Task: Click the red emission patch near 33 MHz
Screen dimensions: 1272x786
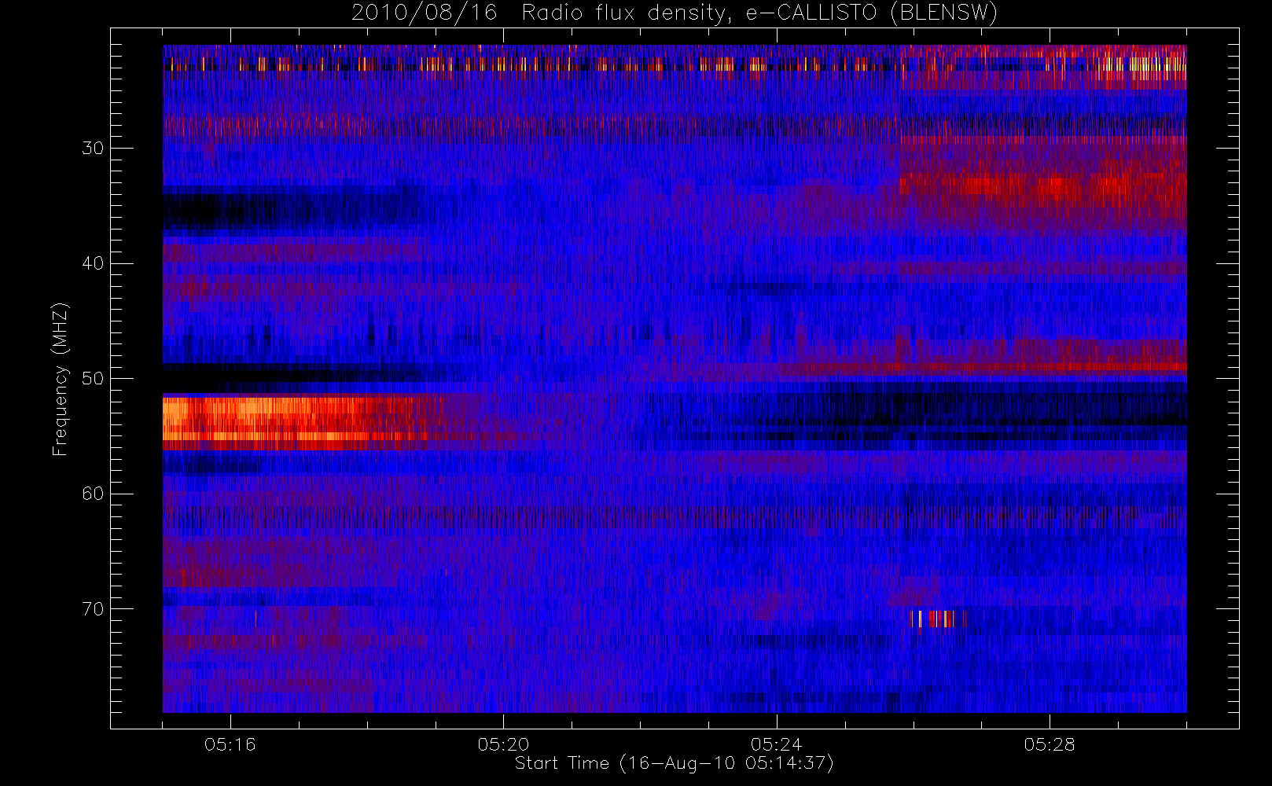Action: point(1043,187)
